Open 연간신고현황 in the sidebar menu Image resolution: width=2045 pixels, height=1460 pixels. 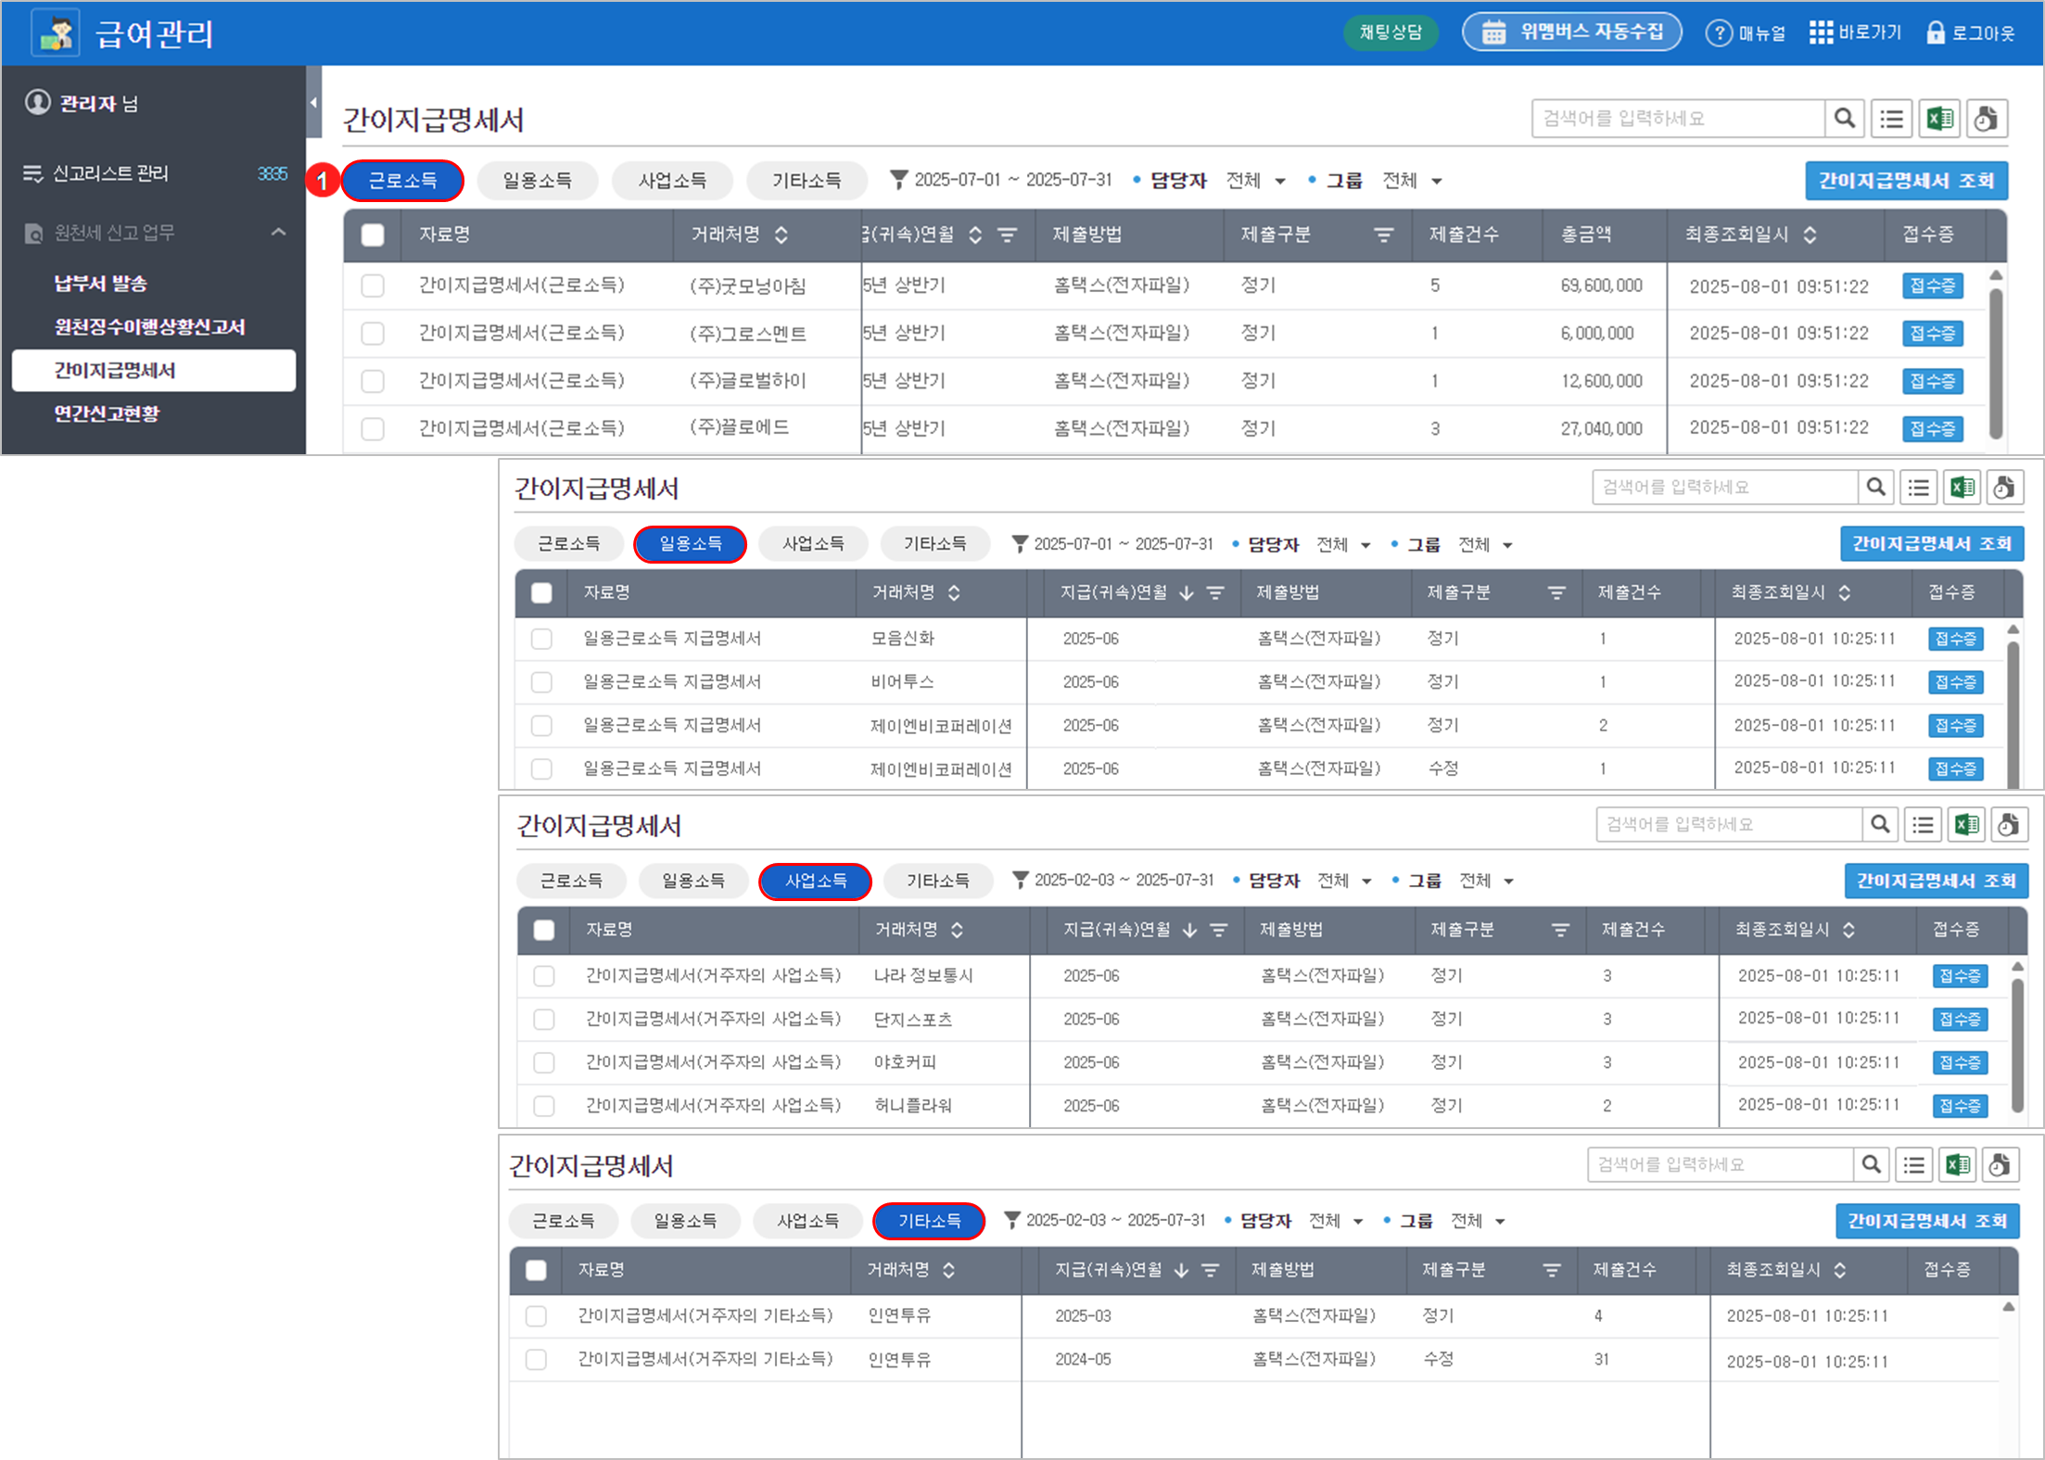click(x=107, y=413)
